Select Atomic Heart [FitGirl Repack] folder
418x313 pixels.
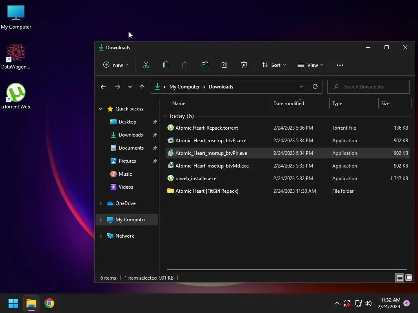288,191
